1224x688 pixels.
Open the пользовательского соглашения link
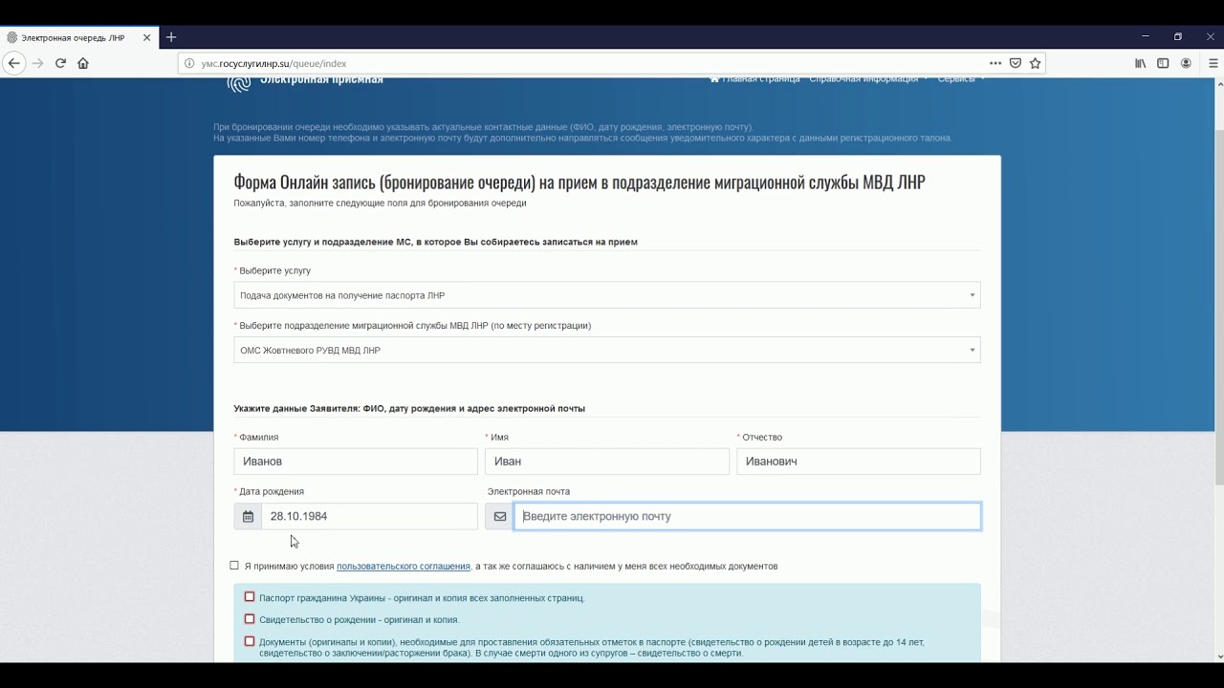pos(403,567)
